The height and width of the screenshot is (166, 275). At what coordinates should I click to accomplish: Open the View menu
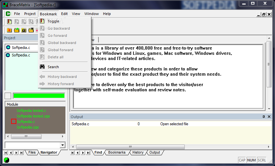76,14
